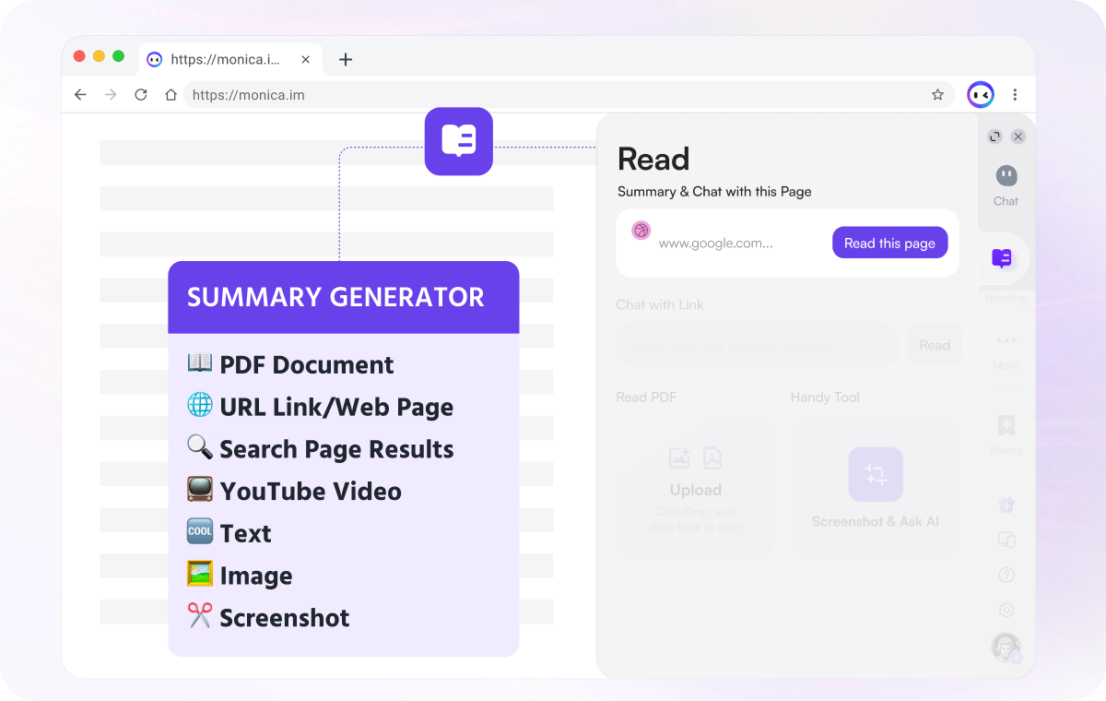Toggle the panel pop-out icon
This screenshot has width=1106, height=701.
click(x=994, y=137)
